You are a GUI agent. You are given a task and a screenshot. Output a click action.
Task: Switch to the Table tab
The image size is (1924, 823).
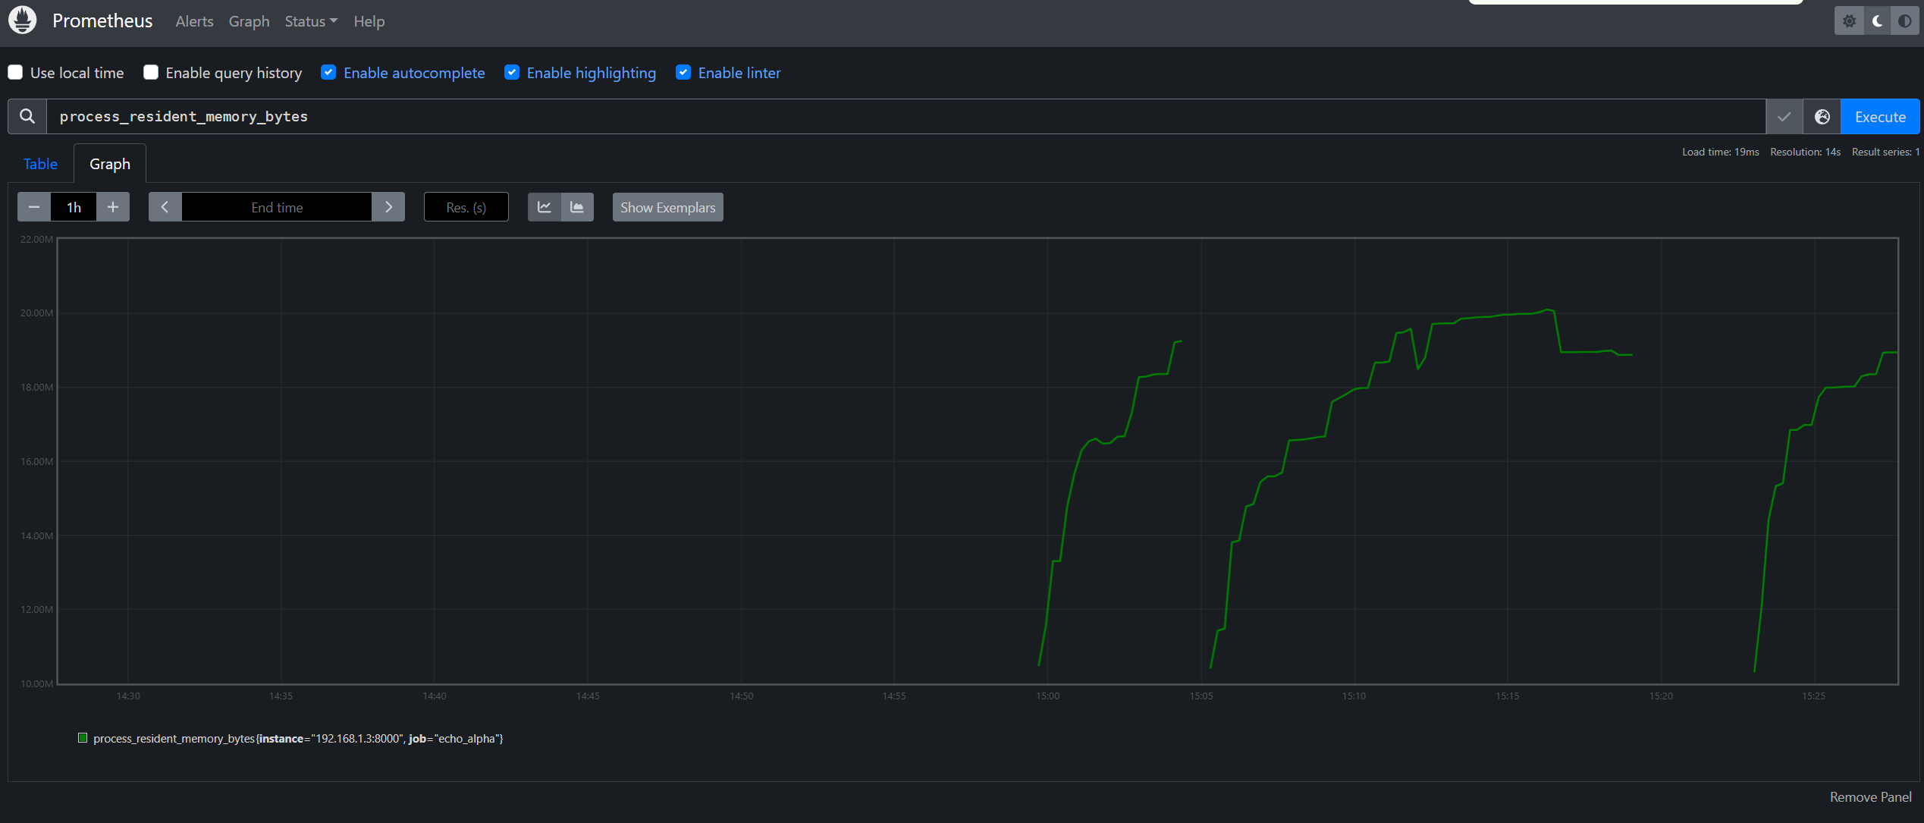coord(40,164)
